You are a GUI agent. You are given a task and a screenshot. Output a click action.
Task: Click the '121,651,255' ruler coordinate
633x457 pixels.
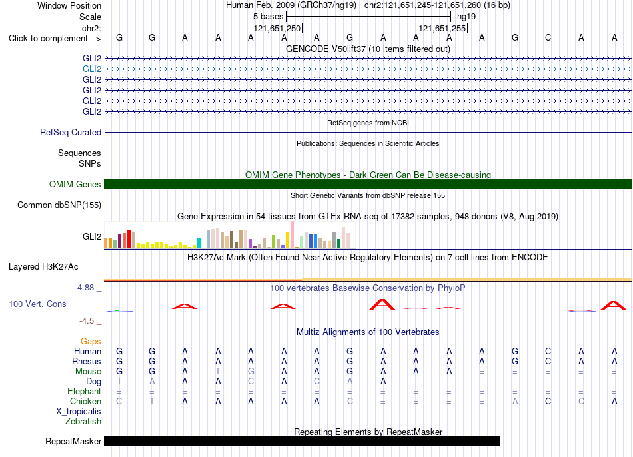442,28
